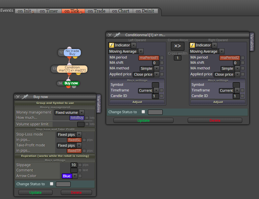Click right operand Adjust button
This screenshot has width=259, height=199.
218,102
